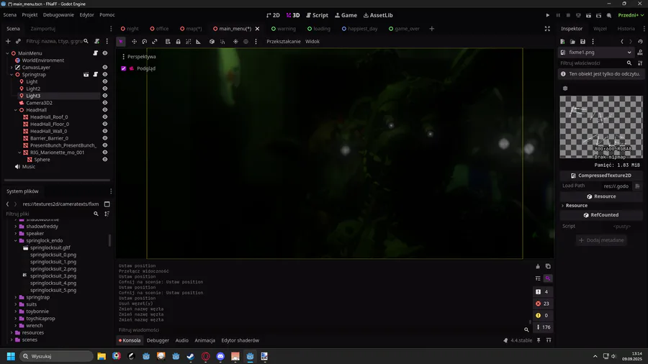Open the Widok viewport menu
The image size is (648, 364).
click(312, 41)
